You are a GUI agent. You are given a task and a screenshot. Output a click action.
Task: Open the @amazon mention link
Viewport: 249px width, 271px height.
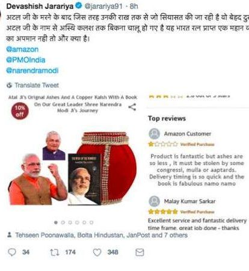(x=22, y=49)
